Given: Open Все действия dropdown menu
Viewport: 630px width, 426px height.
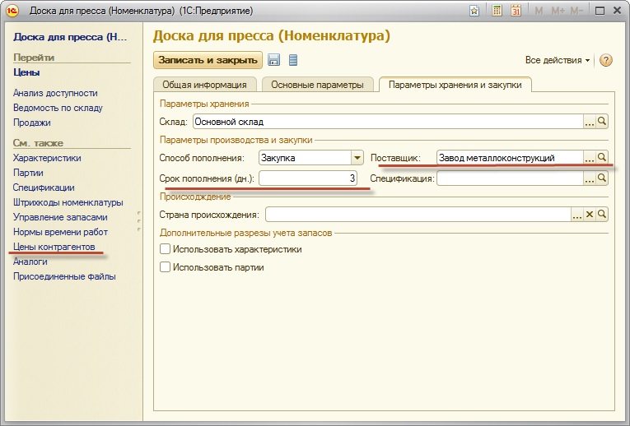Looking at the screenshot, I should (558, 61).
